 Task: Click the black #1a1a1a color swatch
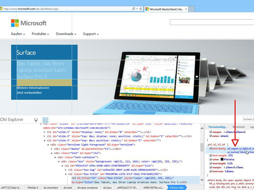click(x=222, y=159)
